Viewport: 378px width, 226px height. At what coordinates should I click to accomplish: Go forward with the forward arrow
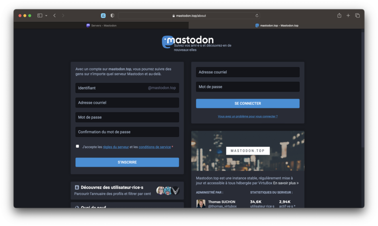click(63, 16)
